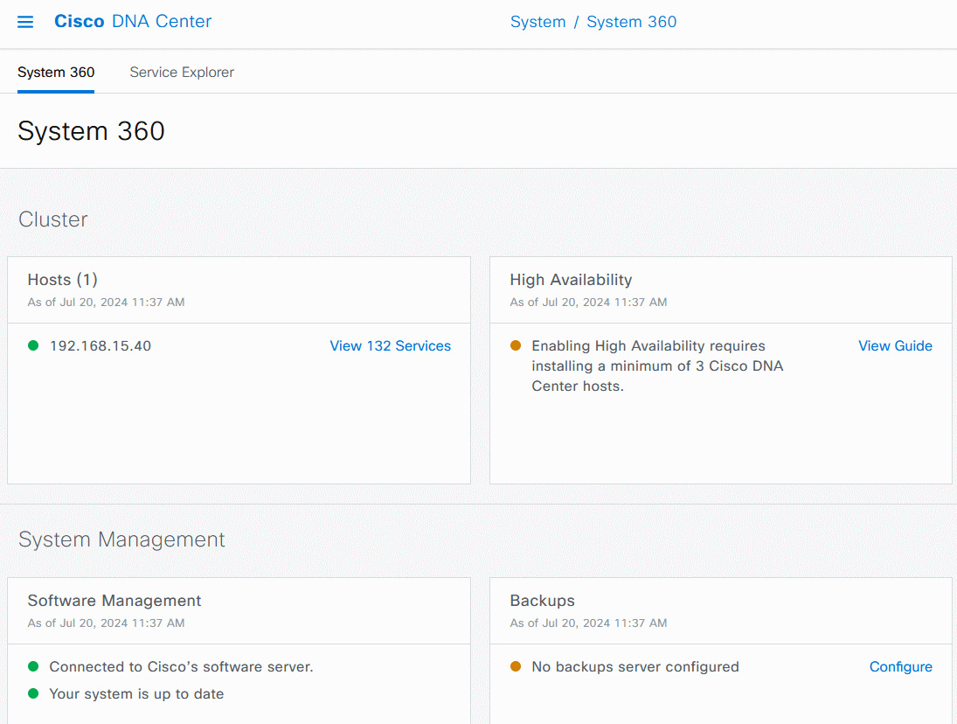Go to Cisco DNA Center home logo
This screenshot has height=724, width=957.
(133, 21)
